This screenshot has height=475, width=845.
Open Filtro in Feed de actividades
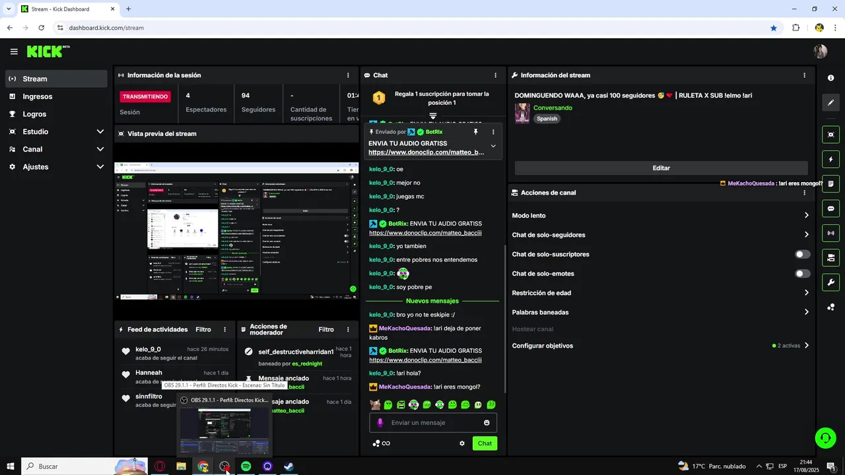(203, 329)
